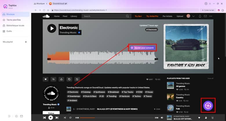Click the colorful round icon beside Coller le lien
The height and width of the screenshot is (121, 226).
[219, 10]
